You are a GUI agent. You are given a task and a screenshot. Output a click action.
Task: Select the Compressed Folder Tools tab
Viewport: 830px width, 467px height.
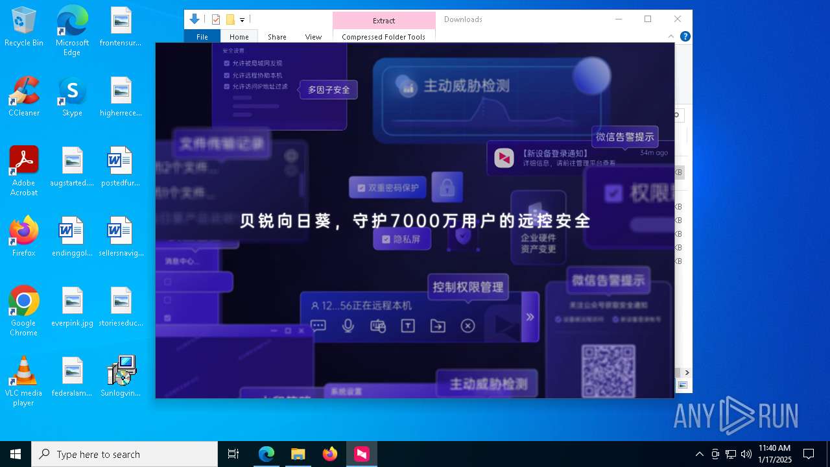pos(384,37)
